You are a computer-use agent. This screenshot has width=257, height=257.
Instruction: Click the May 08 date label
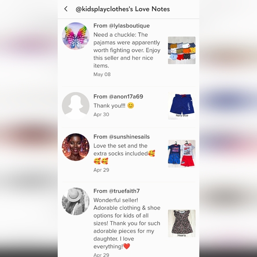tap(102, 74)
